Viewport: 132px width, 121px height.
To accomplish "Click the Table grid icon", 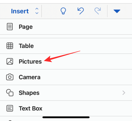I will pyautogui.click(x=10, y=46).
